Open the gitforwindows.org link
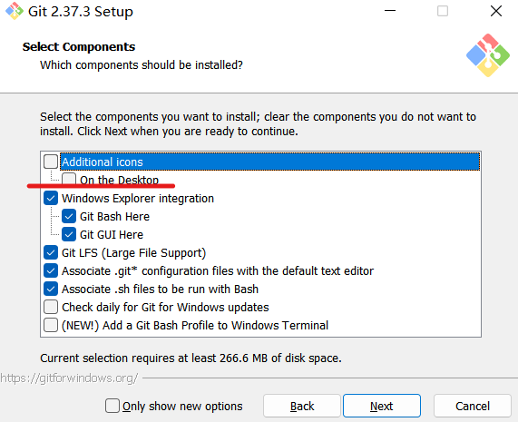518x422 pixels. tap(69, 378)
